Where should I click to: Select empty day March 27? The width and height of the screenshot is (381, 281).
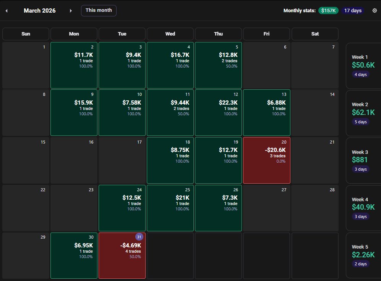point(267,208)
